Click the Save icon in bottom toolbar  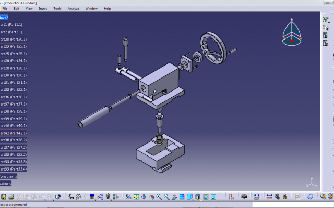[4, 197]
